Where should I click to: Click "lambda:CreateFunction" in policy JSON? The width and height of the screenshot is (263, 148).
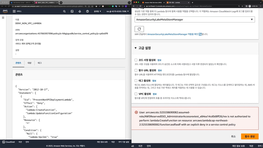pyautogui.click(x=41, y=110)
